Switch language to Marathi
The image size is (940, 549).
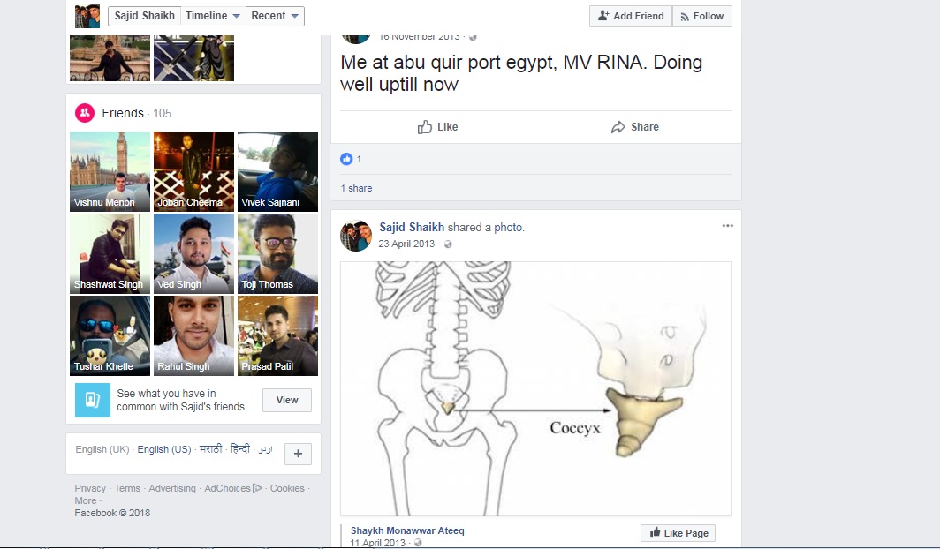[x=210, y=449]
